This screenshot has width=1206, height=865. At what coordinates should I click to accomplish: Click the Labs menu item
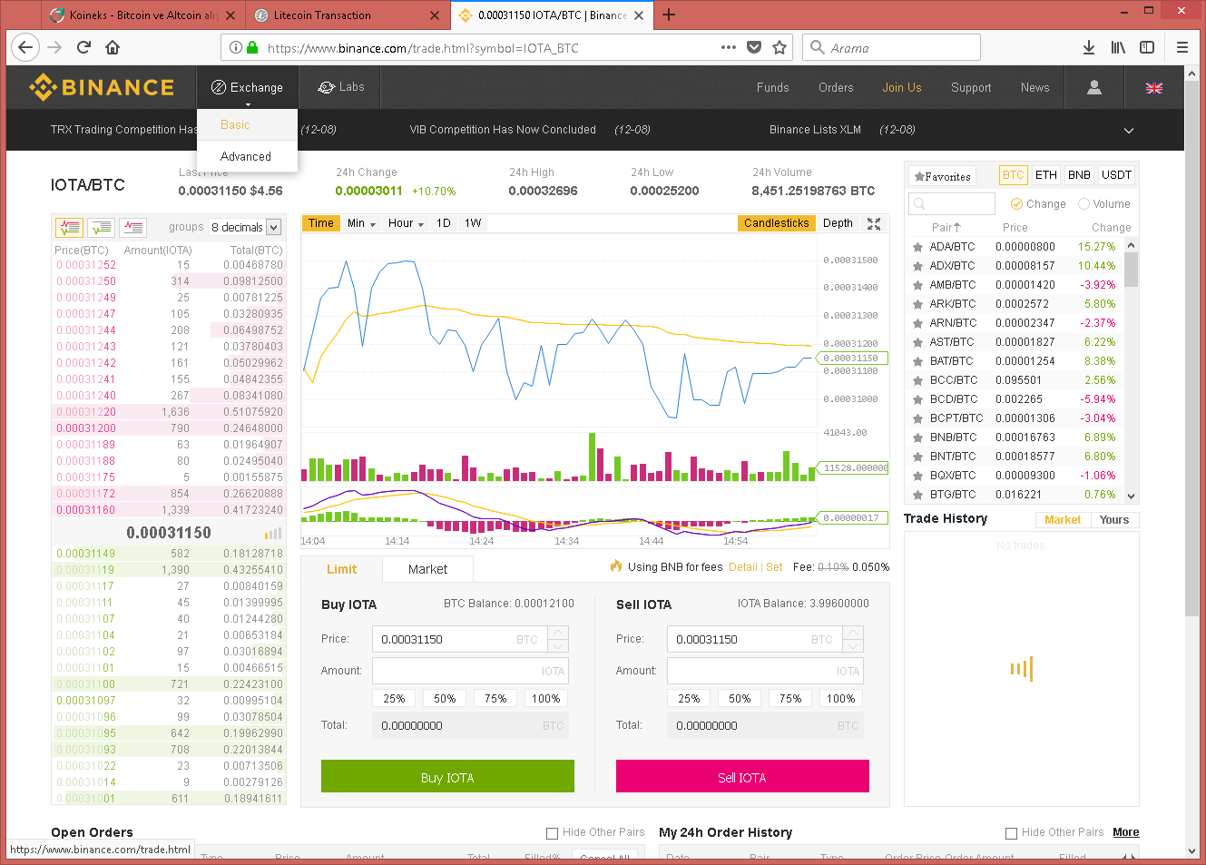(341, 87)
